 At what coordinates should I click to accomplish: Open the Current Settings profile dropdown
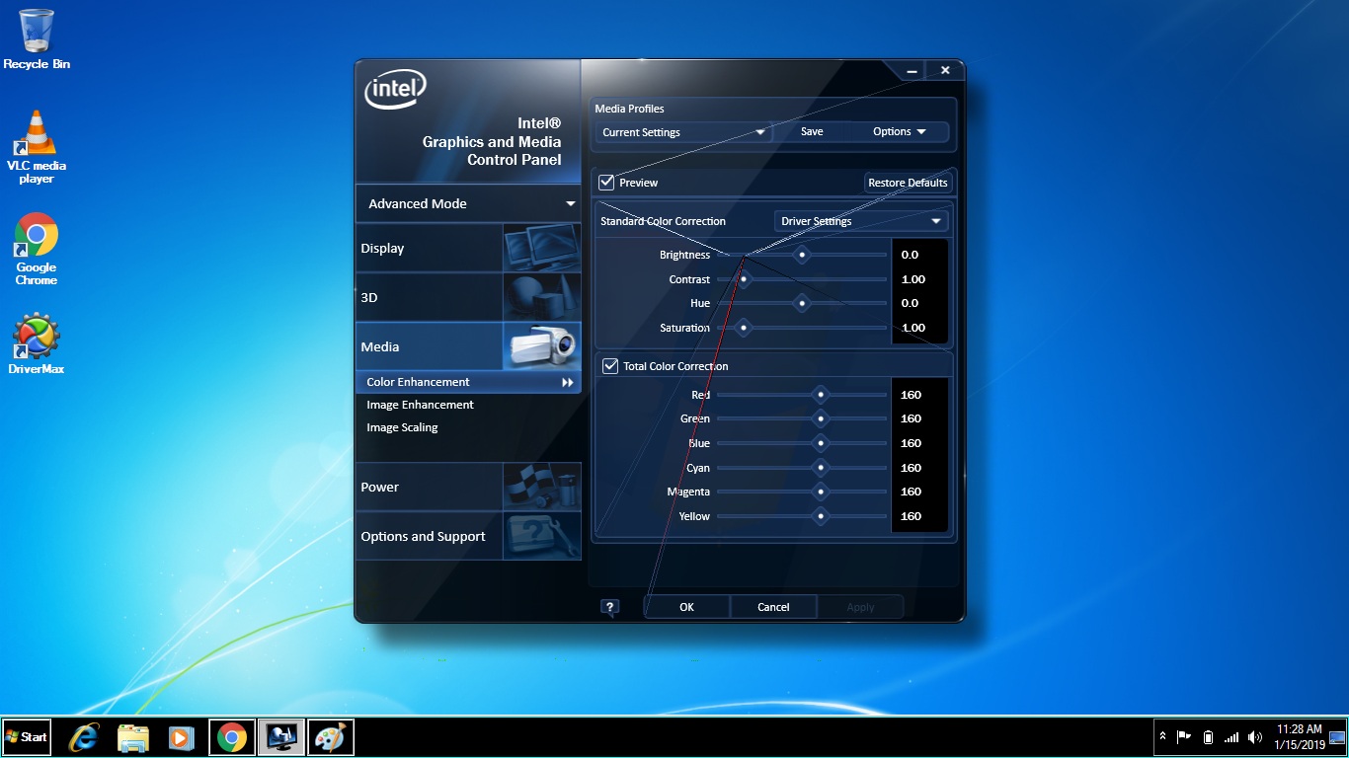pyautogui.click(x=681, y=131)
